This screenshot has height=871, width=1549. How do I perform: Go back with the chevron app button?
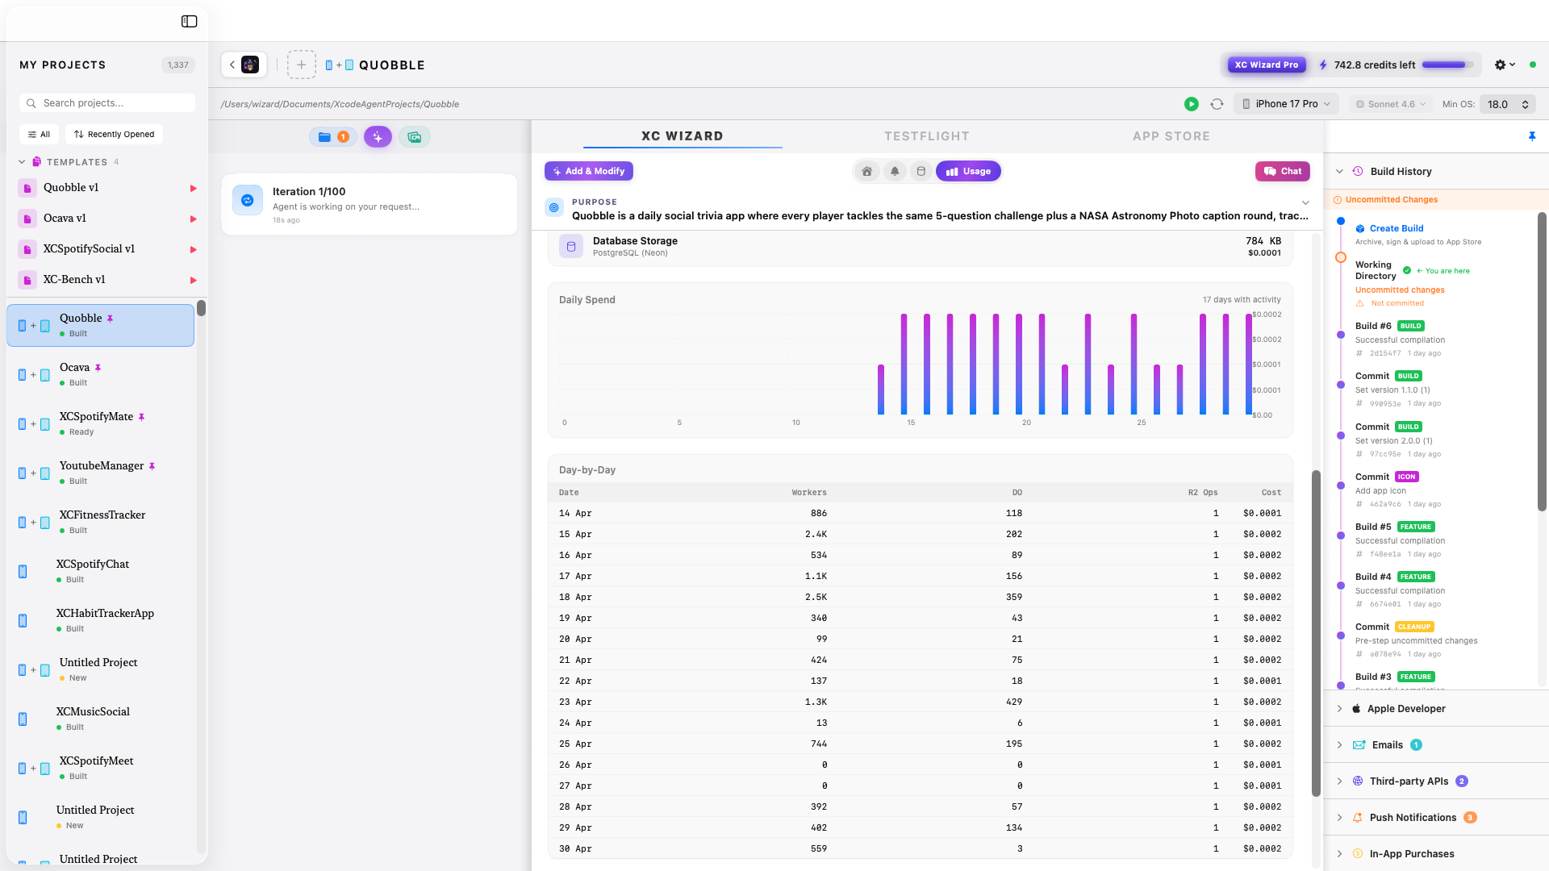pyautogui.click(x=244, y=65)
